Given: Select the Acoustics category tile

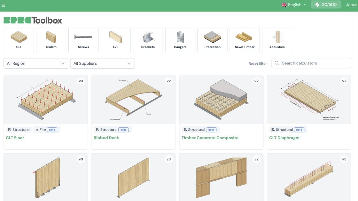Looking at the screenshot, I should click(x=277, y=40).
